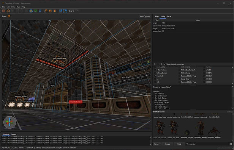Click the monster_soldier label in viewport
Screen dimensions: 234x150
tap(21, 96)
